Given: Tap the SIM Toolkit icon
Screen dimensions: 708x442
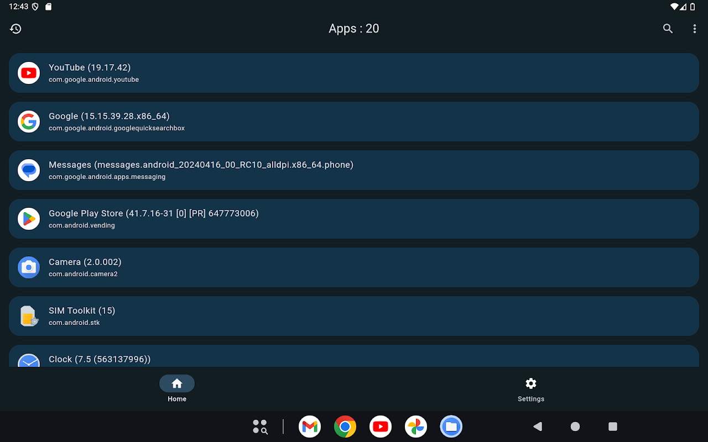Looking at the screenshot, I should point(29,316).
